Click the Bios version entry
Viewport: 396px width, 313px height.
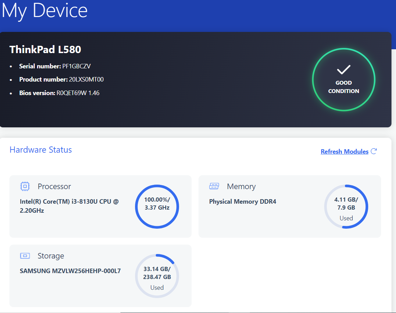59,93
